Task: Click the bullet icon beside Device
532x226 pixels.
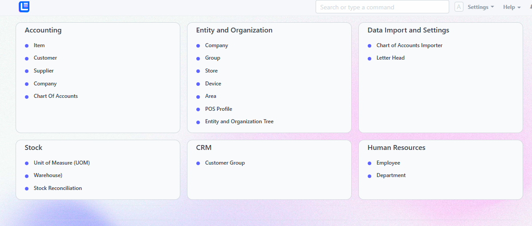Action: [198, 84]
